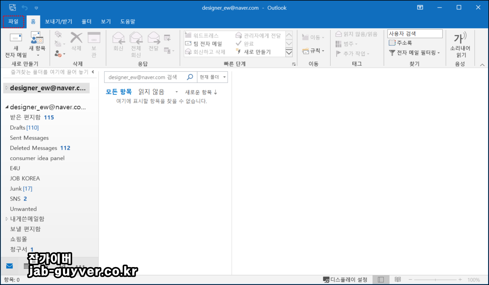Open the Address Book (주소록)

click(x=400, y=43)
